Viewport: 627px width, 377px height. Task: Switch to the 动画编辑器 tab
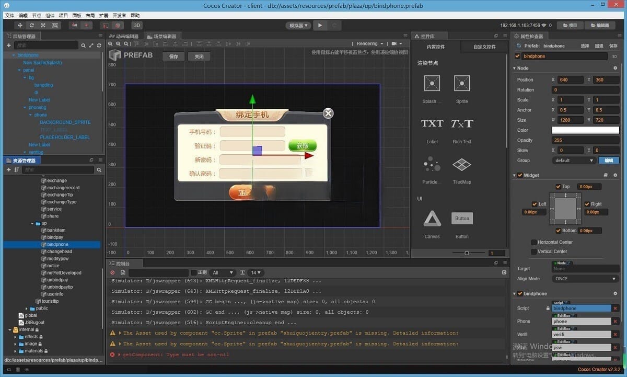coord(124,37)
